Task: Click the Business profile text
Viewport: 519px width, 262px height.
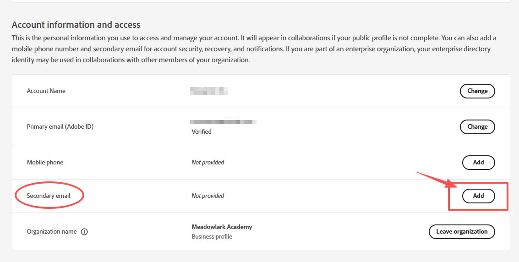Action: tap(212, 237)
